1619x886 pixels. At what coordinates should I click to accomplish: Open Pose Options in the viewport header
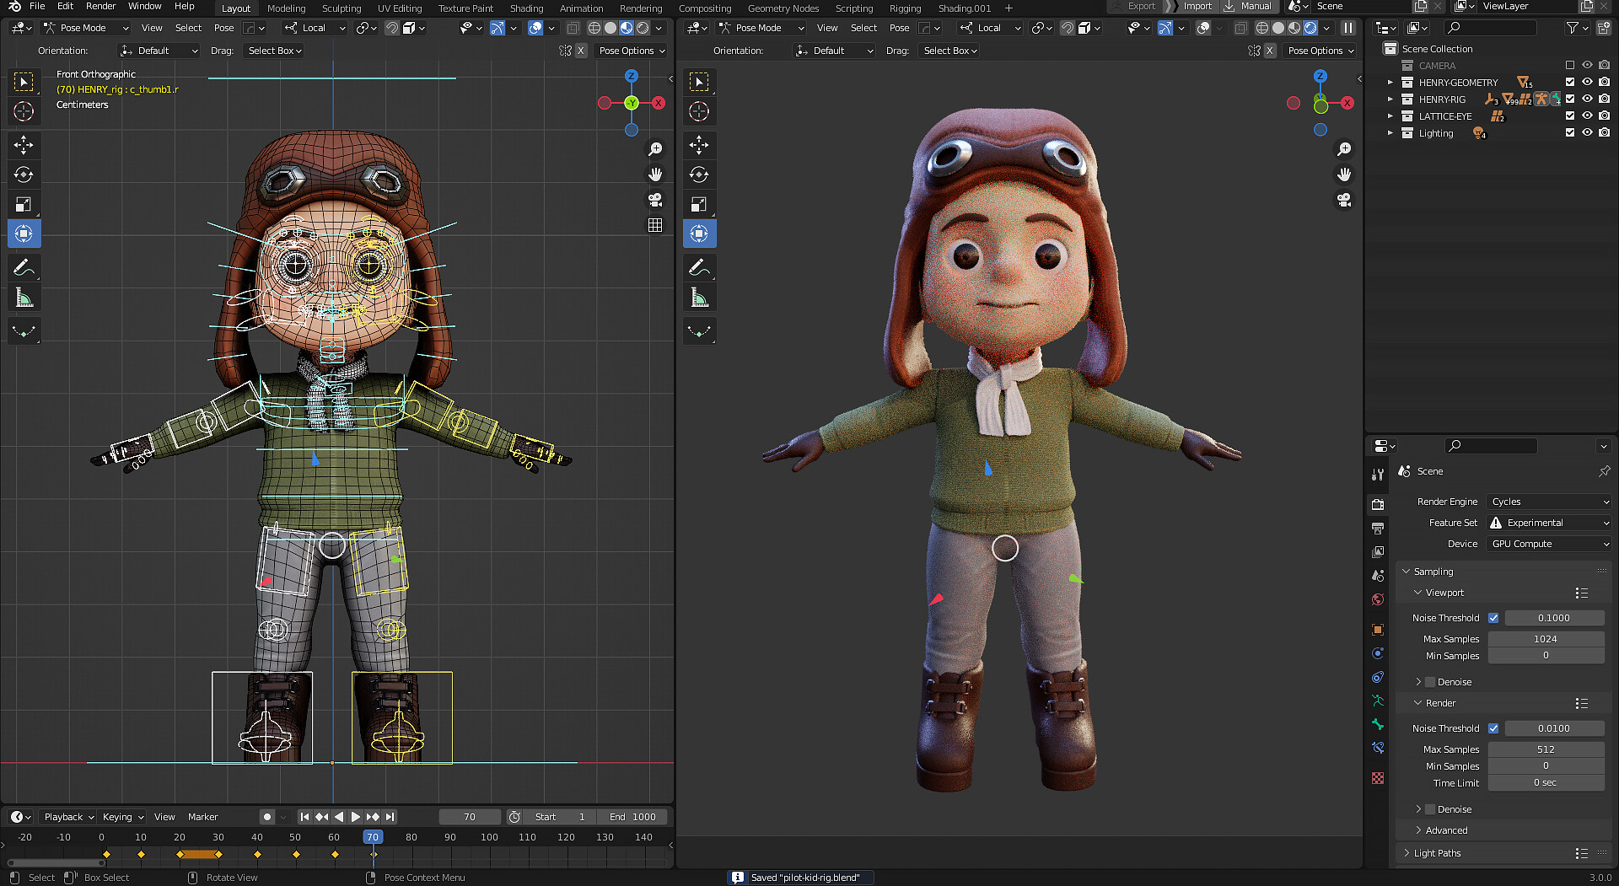pyautogui.click(x=631, y=51)
